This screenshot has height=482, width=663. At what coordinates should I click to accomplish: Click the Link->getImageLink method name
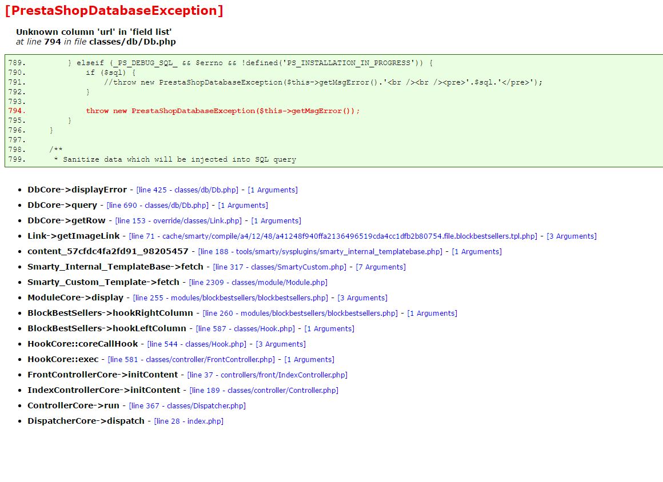[74, 236]
